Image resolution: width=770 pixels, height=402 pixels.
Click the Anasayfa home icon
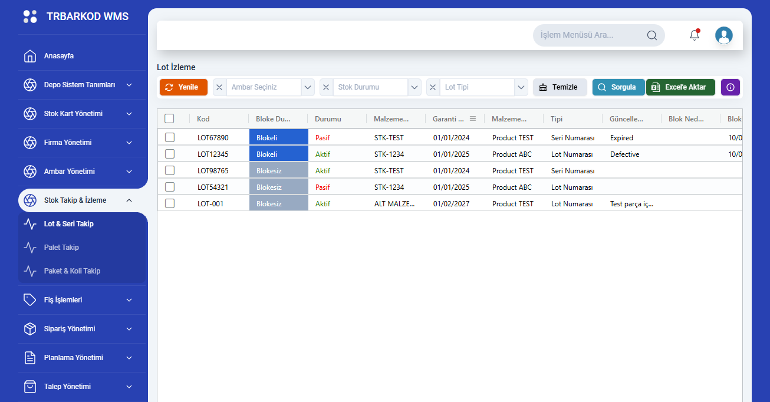[30, 56]
